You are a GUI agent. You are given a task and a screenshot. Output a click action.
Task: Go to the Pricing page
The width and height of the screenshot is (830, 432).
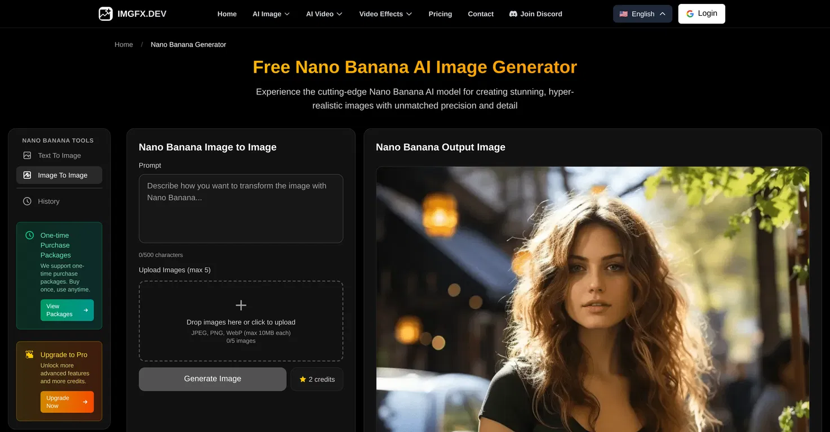[x=440, y=14]
